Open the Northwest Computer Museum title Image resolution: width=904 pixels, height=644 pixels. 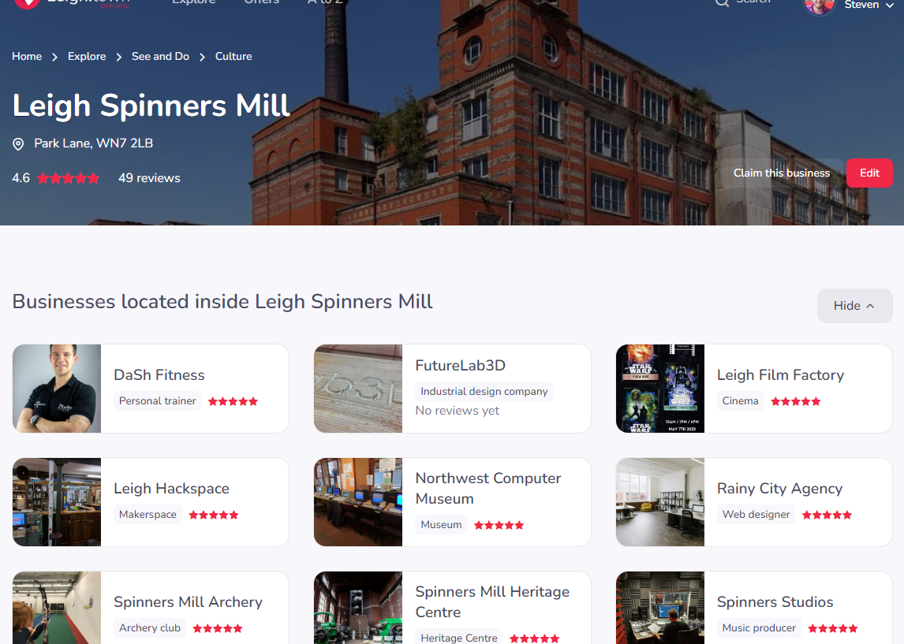488,489
